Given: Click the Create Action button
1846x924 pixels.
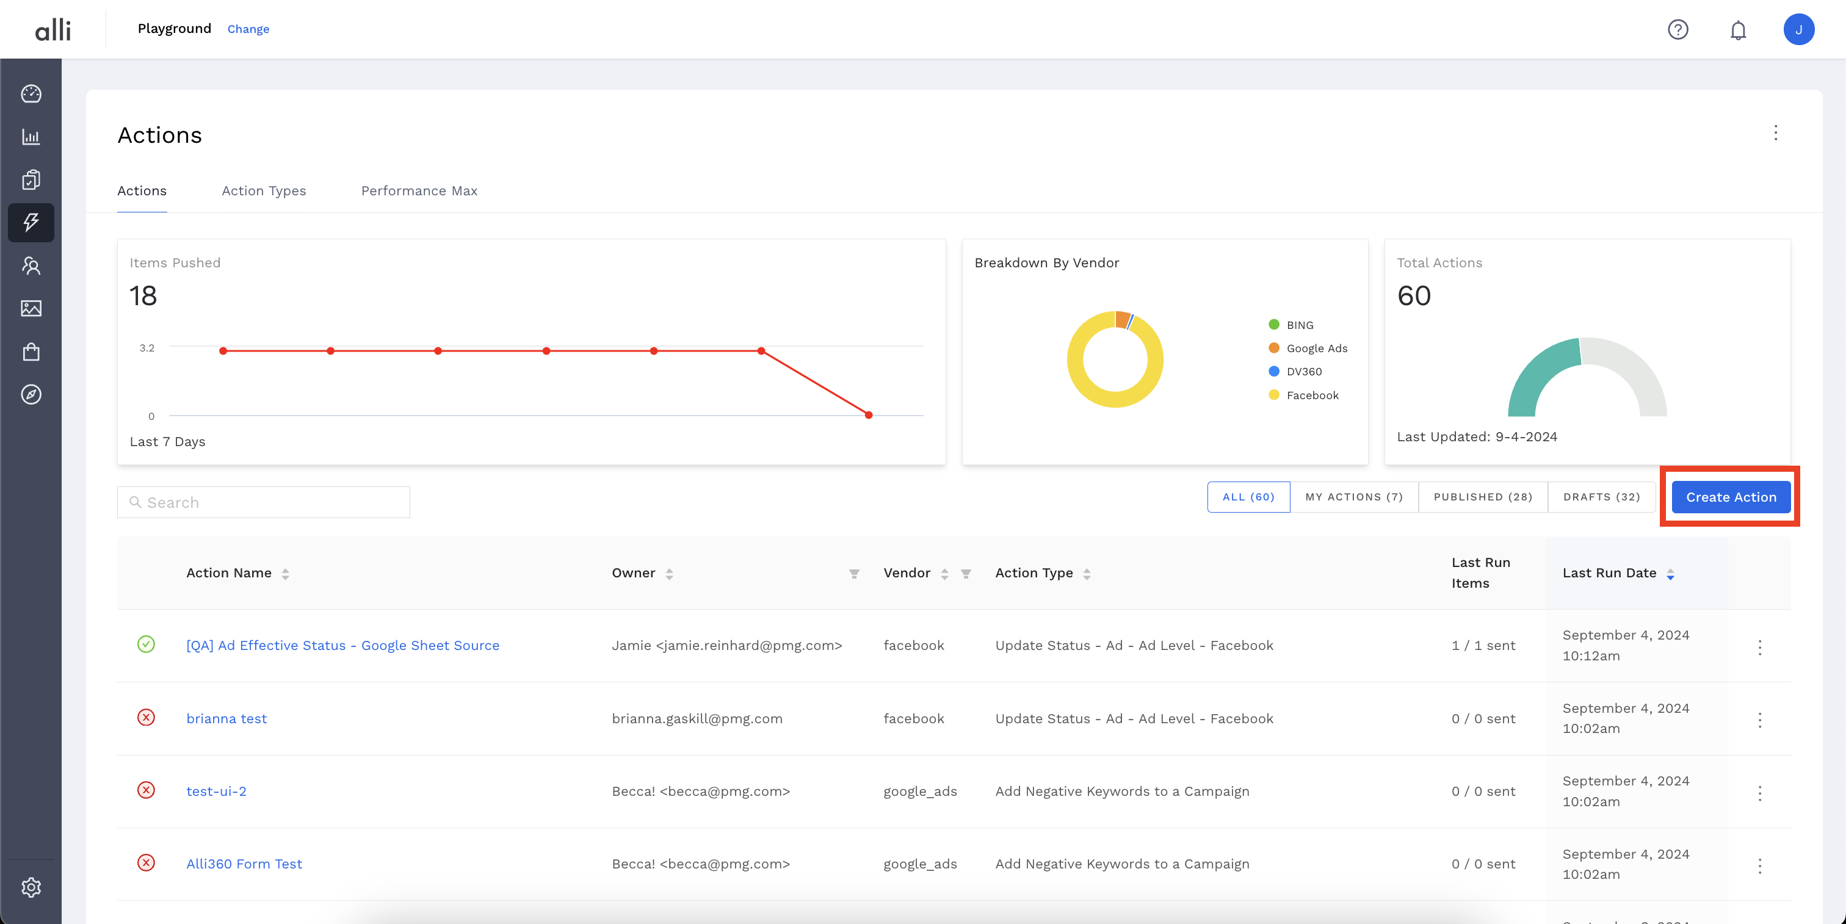Looking at the screenshot, I should coord(1731,497).
